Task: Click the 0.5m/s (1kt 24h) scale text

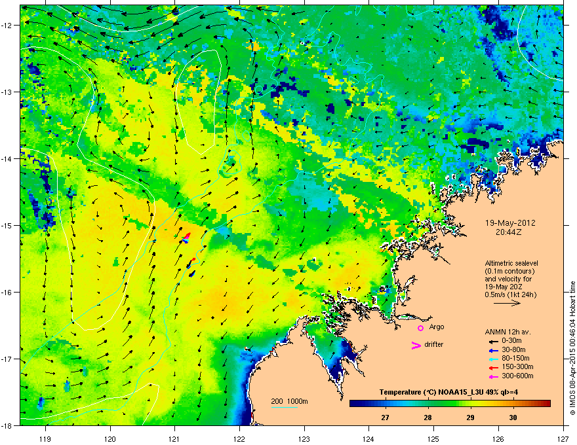Action: click(x=510, y=294)
